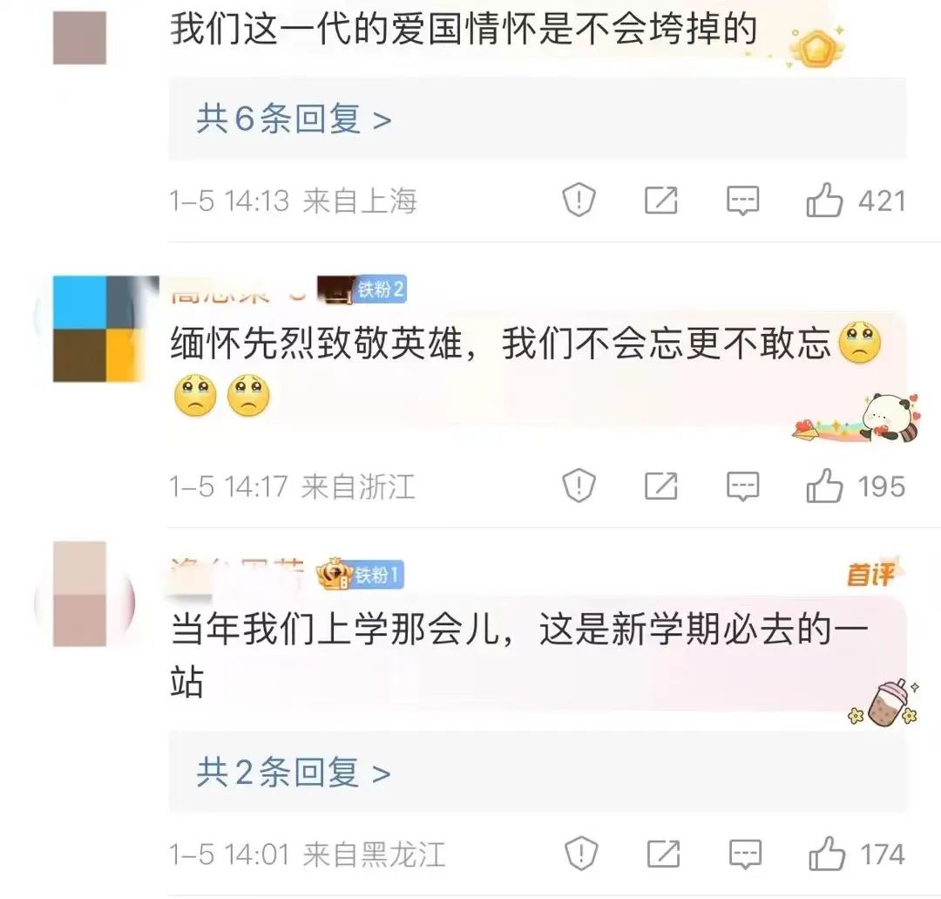Viewport: 941px width, 899px height.
Task: Repost the 14:01 Heilongjiang comment
Action: (x=663, y=854)
